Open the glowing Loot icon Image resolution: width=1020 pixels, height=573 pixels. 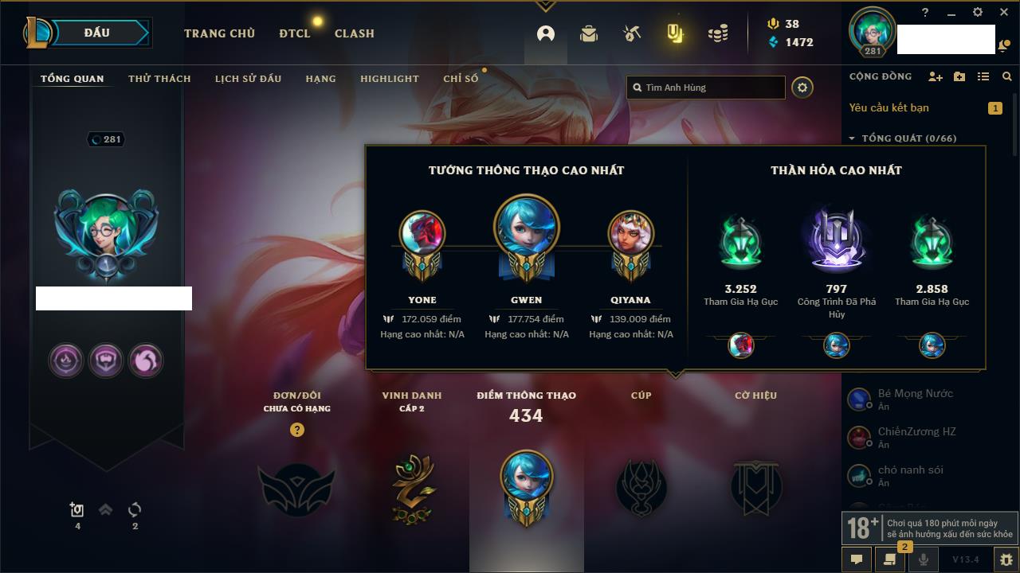tap(675, 33)
